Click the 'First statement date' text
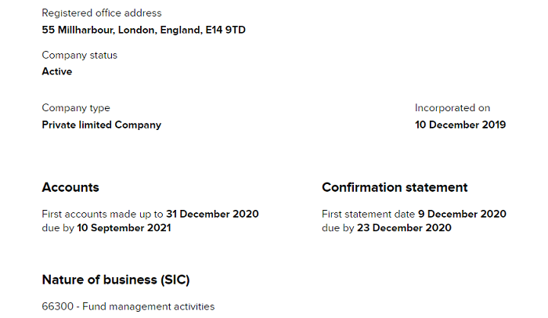This screenshot has height=318, width=548. [369, 214]
